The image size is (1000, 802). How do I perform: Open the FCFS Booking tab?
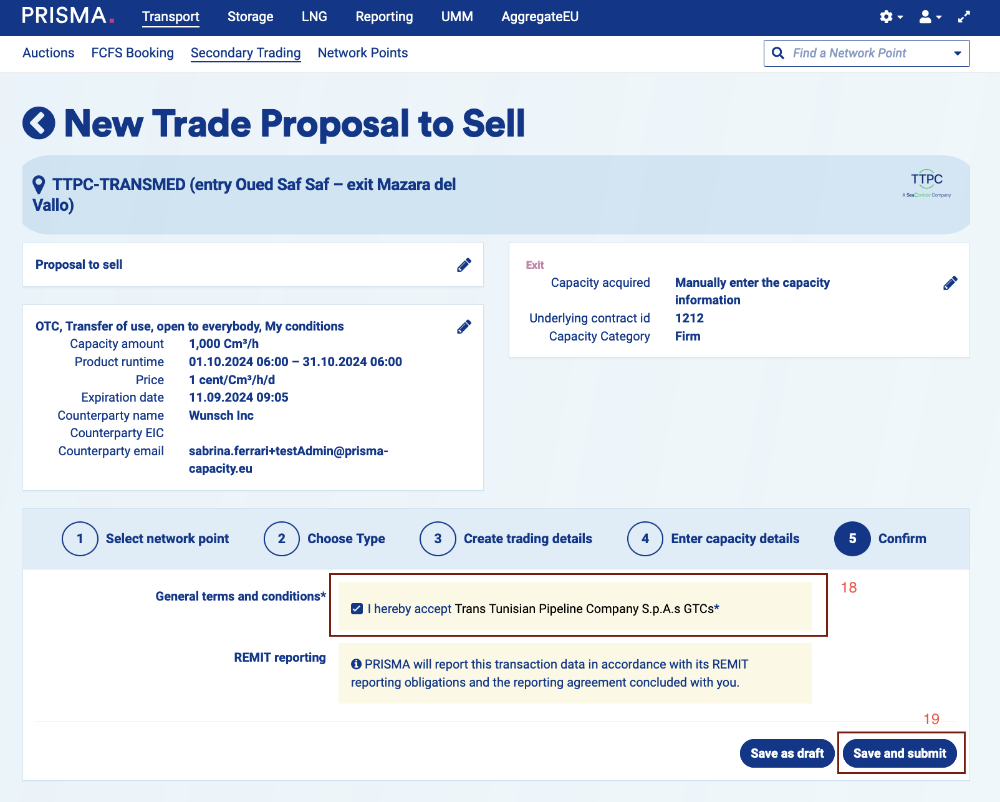pos(132,53)
